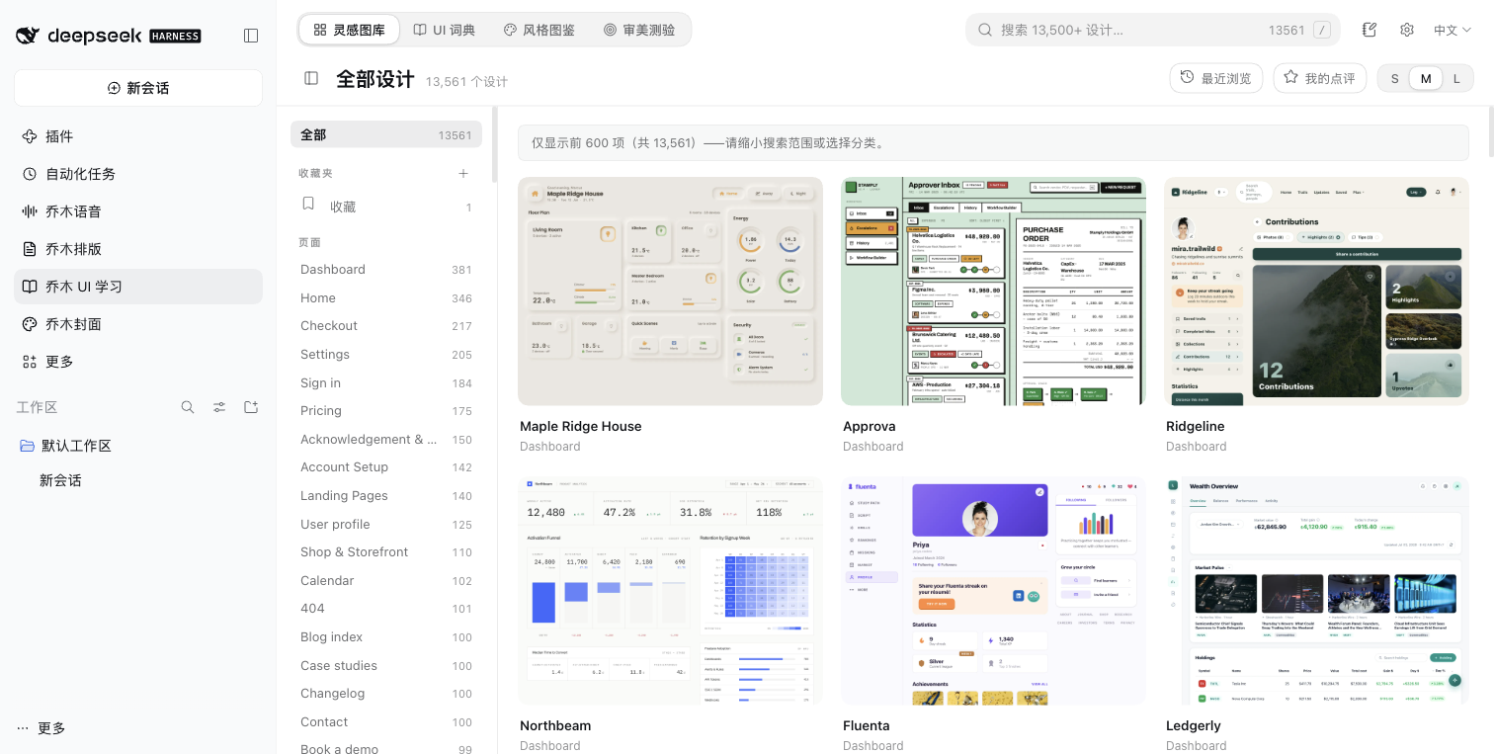Click the slash shortcut key badge

click(1321, 31)
